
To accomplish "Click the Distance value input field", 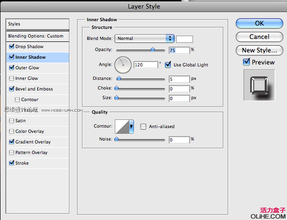I will click(x=179, y=79).
